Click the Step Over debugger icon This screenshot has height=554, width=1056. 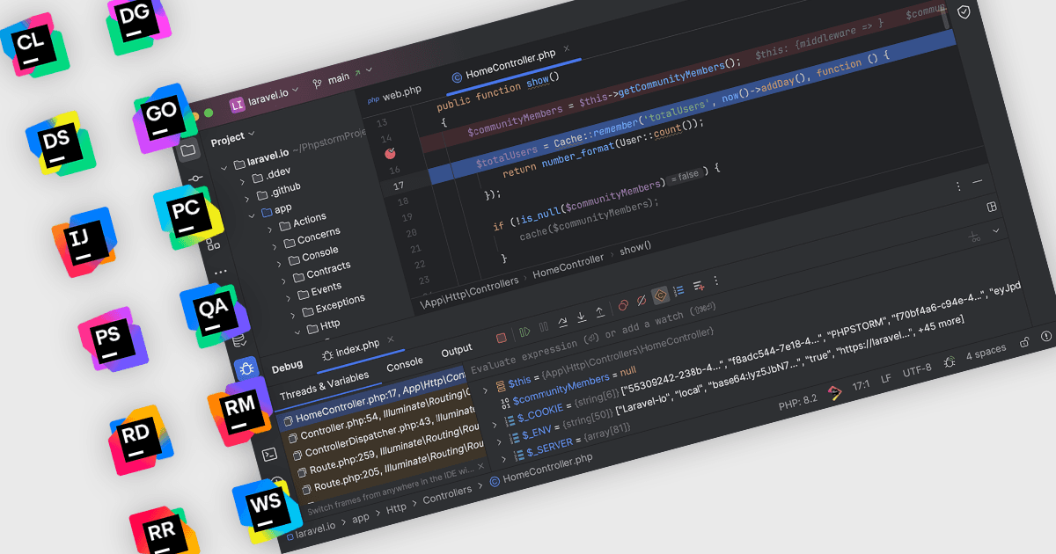[563, 322]
